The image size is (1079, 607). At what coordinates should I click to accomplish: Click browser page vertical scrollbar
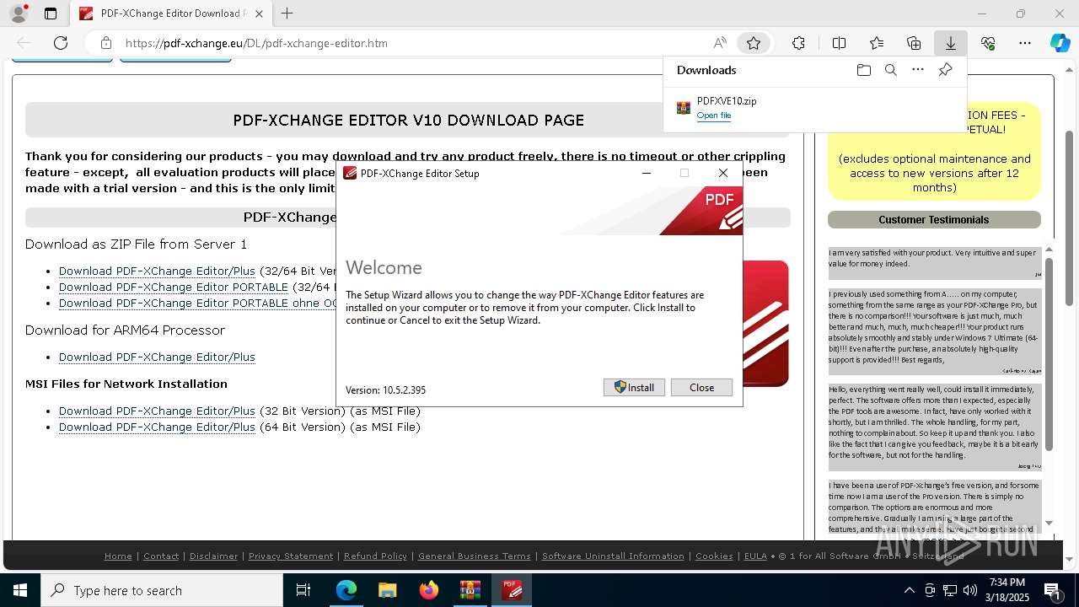click(x=1069, y=218)
